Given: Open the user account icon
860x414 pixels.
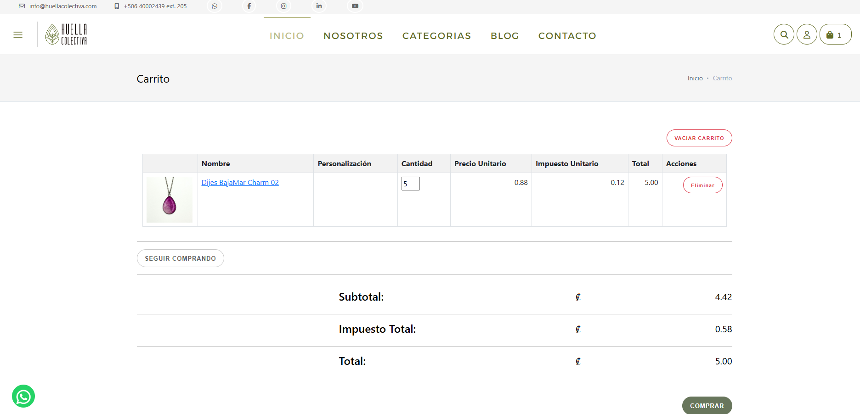Looking at the screenshot, I should [x=807, y=34].
